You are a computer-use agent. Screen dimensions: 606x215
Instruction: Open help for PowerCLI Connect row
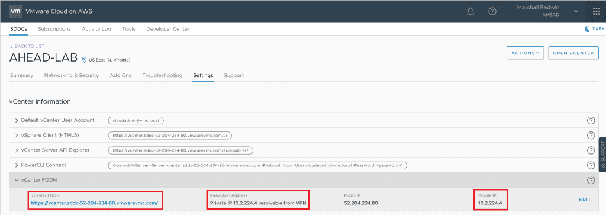pyautogui.click(x=591, y=165)
